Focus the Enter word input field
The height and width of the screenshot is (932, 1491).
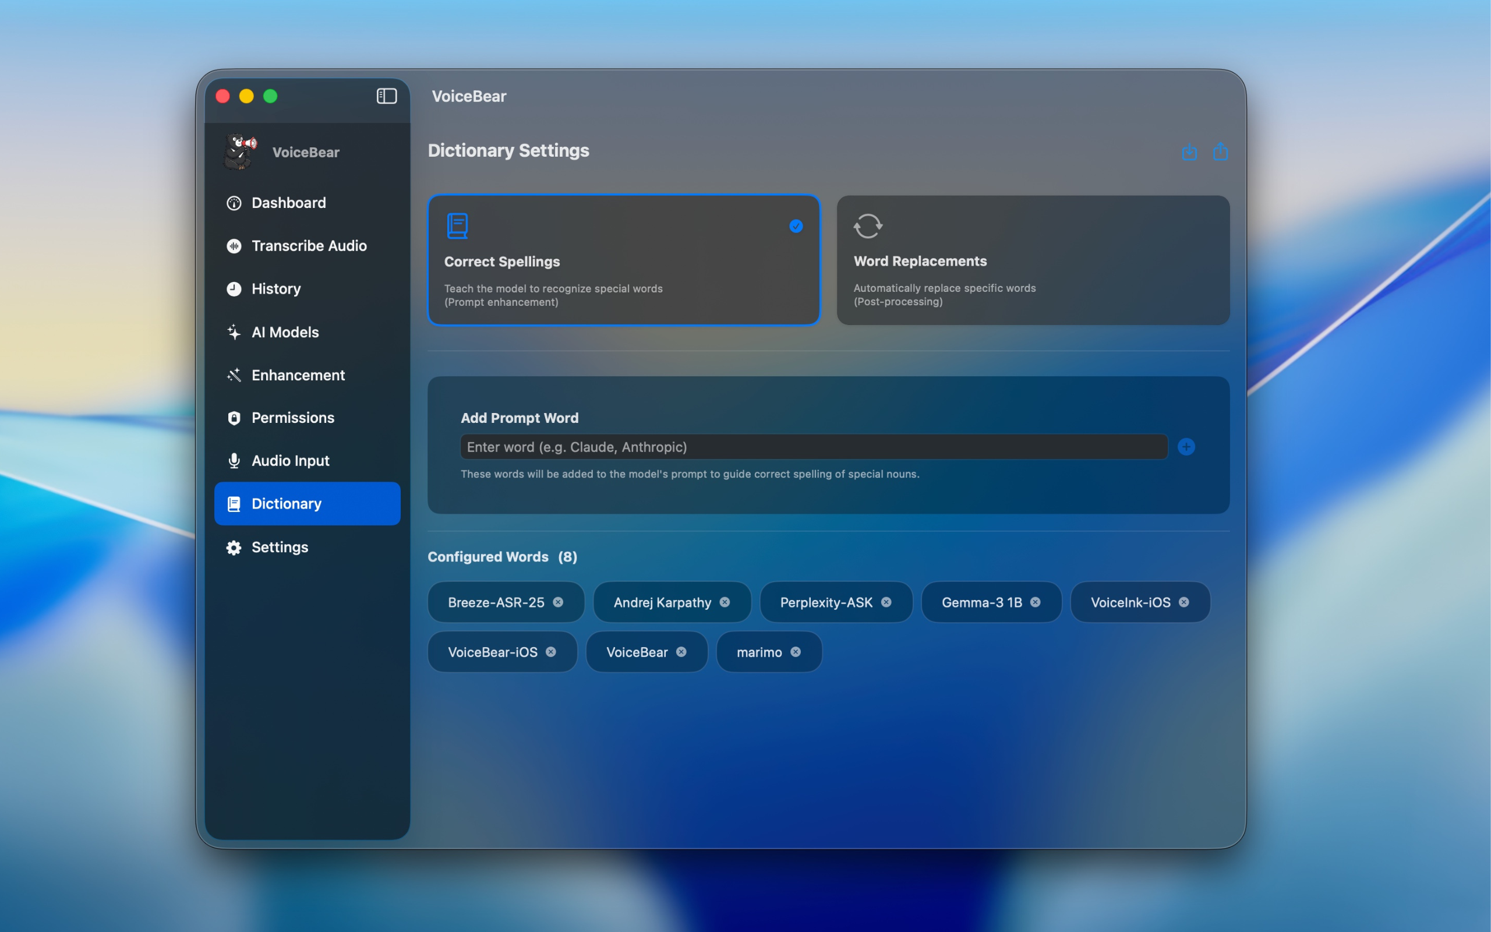pyautogui.click(x=813, y=447)
